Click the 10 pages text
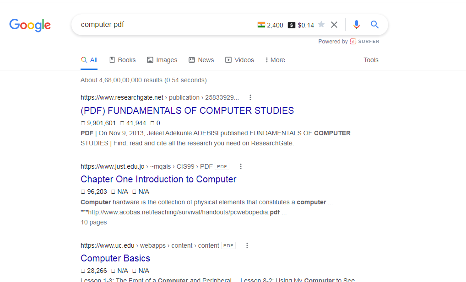 [94, 222]
